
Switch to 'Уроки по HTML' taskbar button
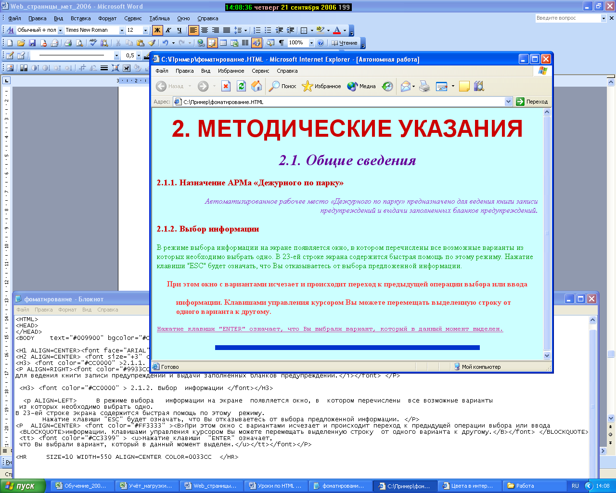point(275,486)
